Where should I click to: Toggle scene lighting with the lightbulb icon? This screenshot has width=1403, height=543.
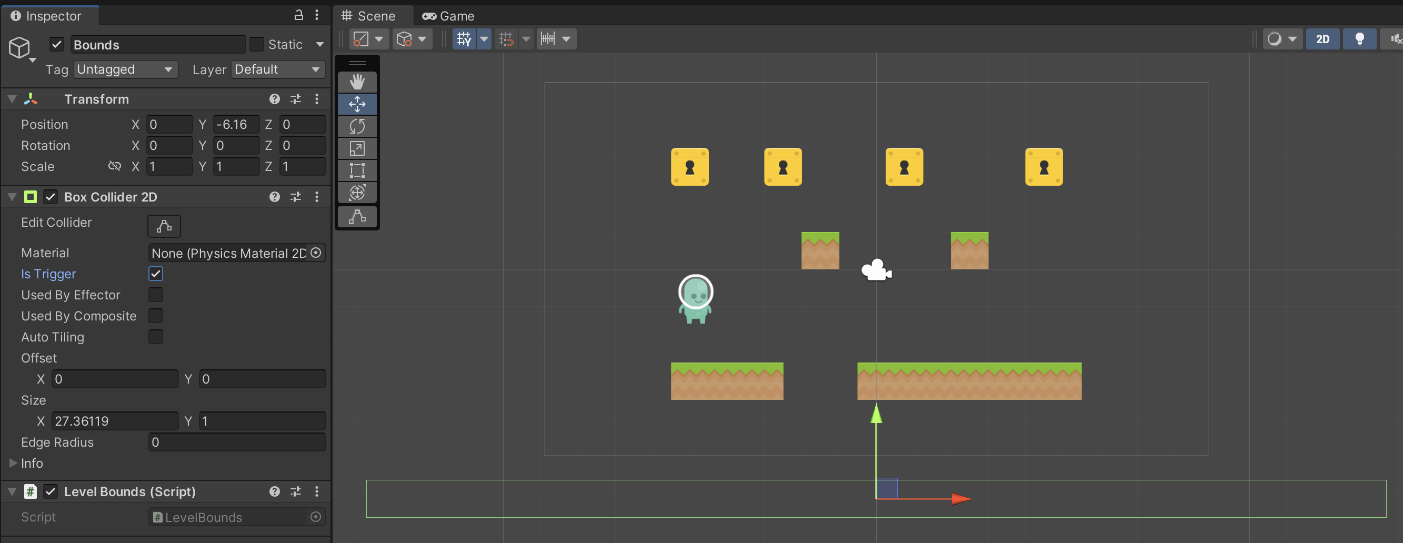[1359, 39]
